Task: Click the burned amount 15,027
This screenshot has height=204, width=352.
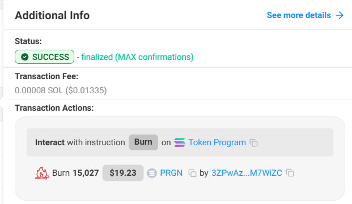Action: click(x=86, y=173)
